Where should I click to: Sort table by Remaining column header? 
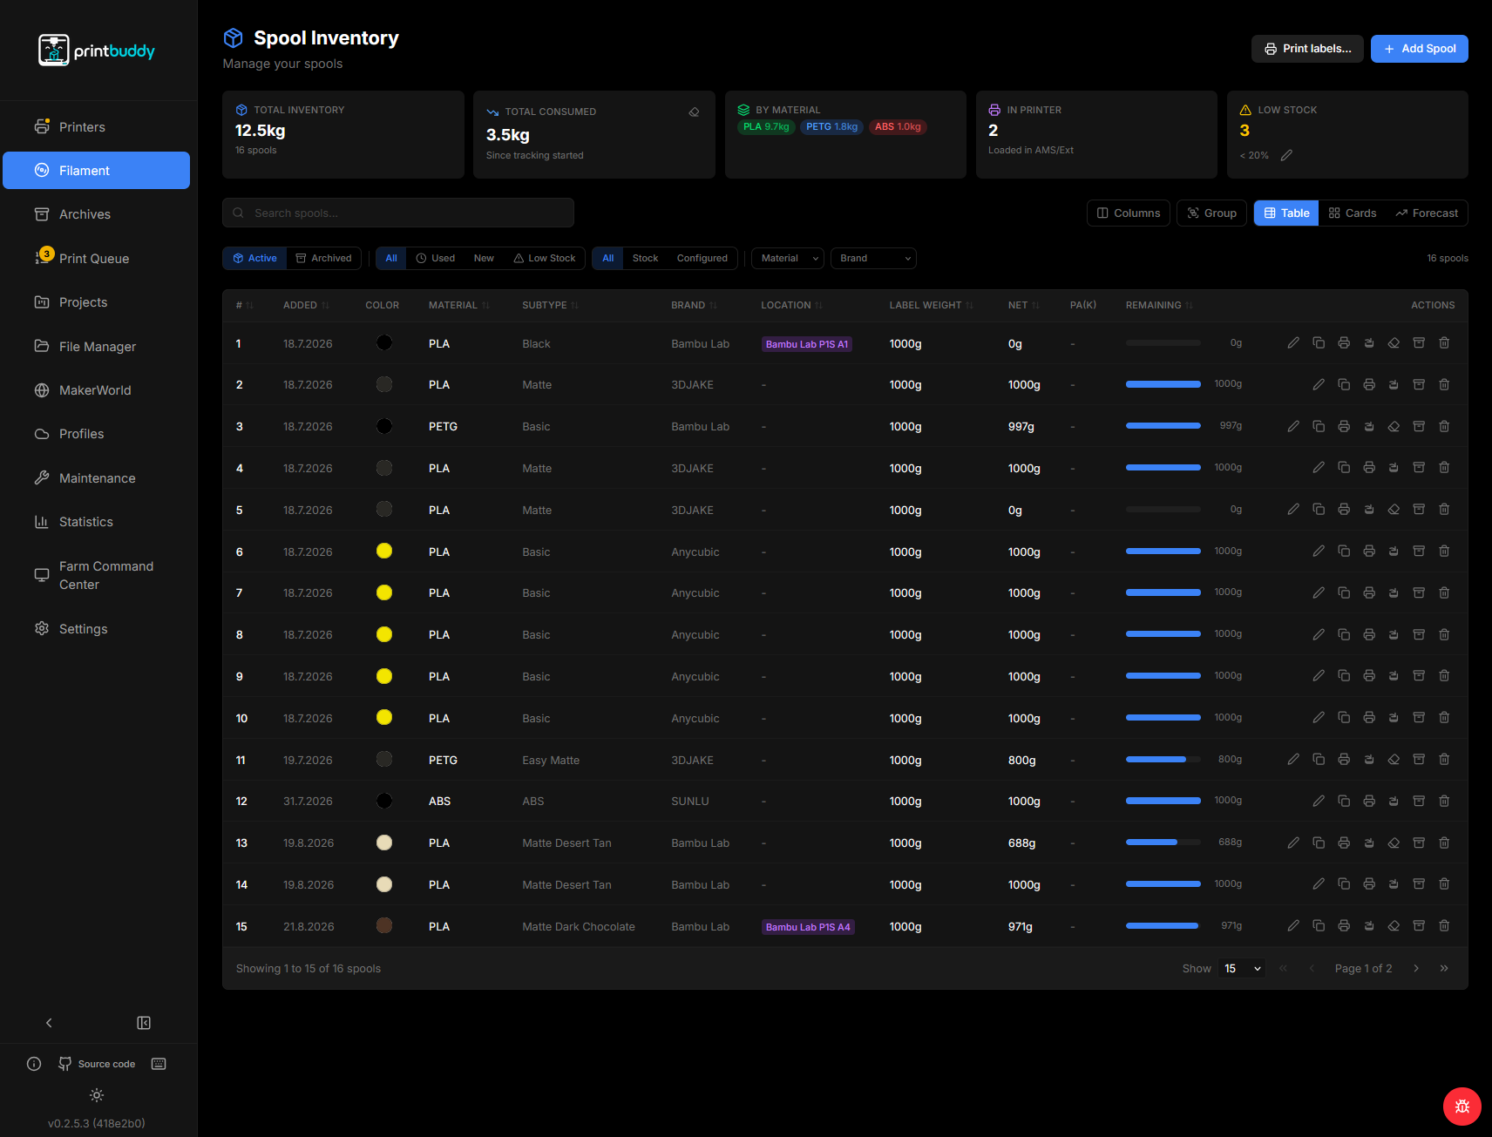[1159, 306]
